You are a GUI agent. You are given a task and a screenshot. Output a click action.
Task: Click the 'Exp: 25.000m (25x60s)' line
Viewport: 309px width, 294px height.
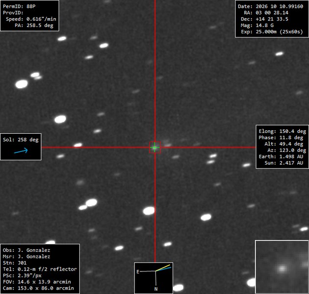click(272, 32)
